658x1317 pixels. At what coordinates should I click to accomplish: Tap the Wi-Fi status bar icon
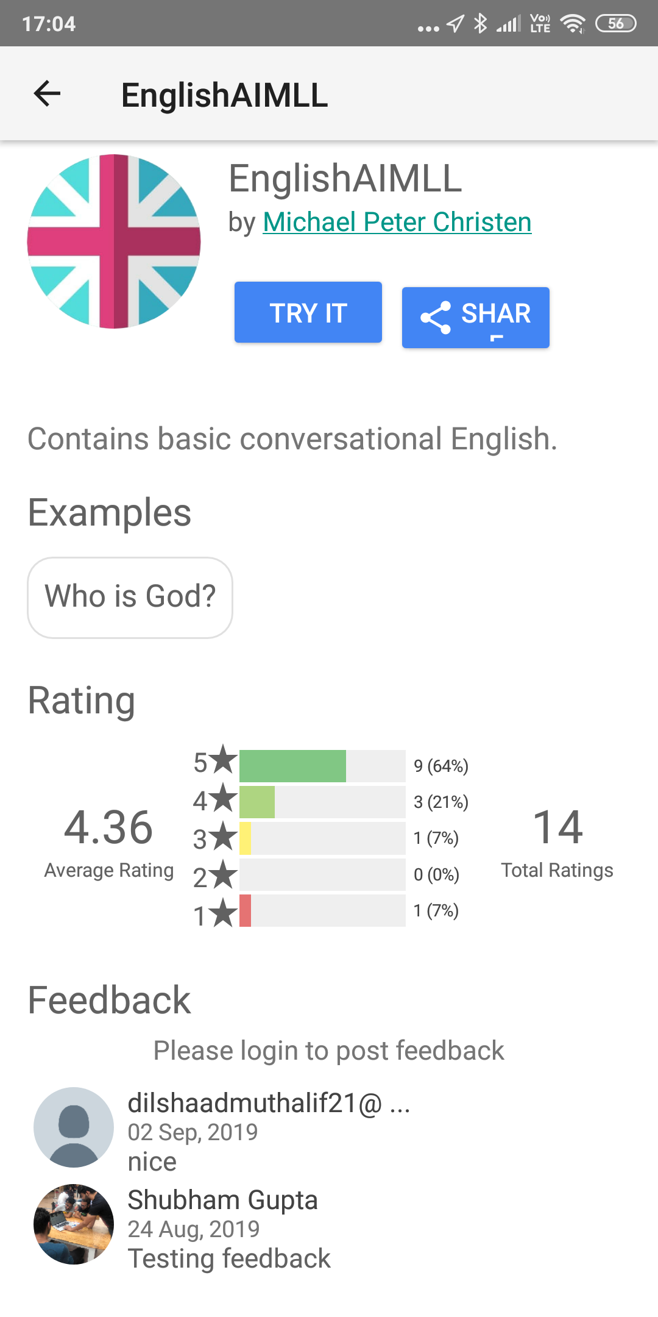[x=573, y=24]
